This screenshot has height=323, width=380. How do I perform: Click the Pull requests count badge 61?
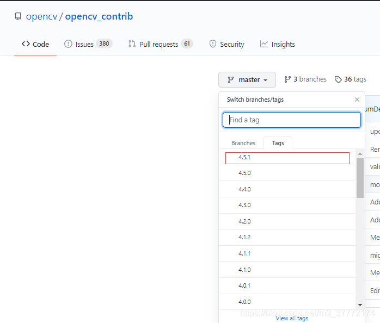click(x=187, y=44)
